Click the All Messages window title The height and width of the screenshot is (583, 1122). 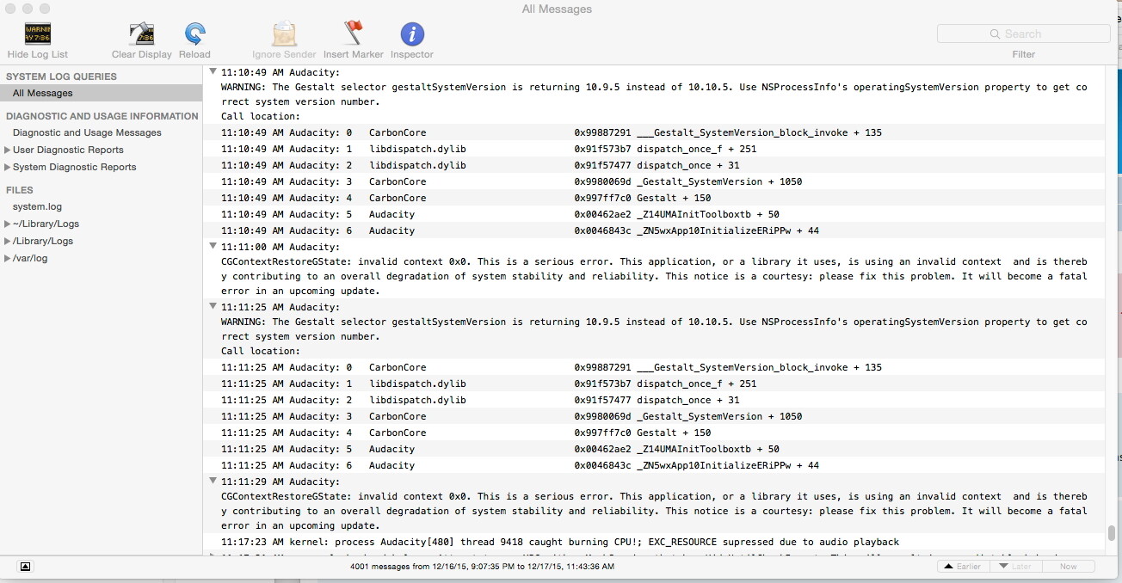click(557, 9)
